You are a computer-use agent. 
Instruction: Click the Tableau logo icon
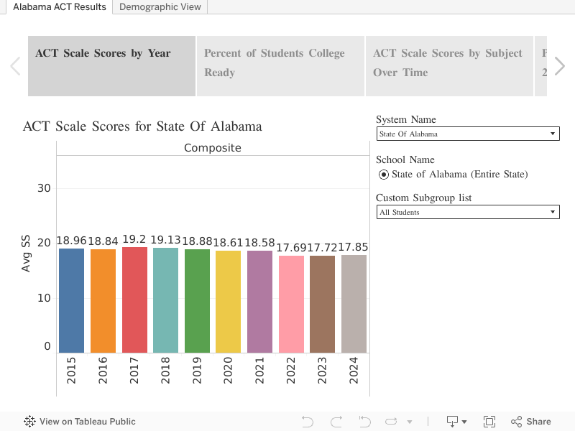30,422
